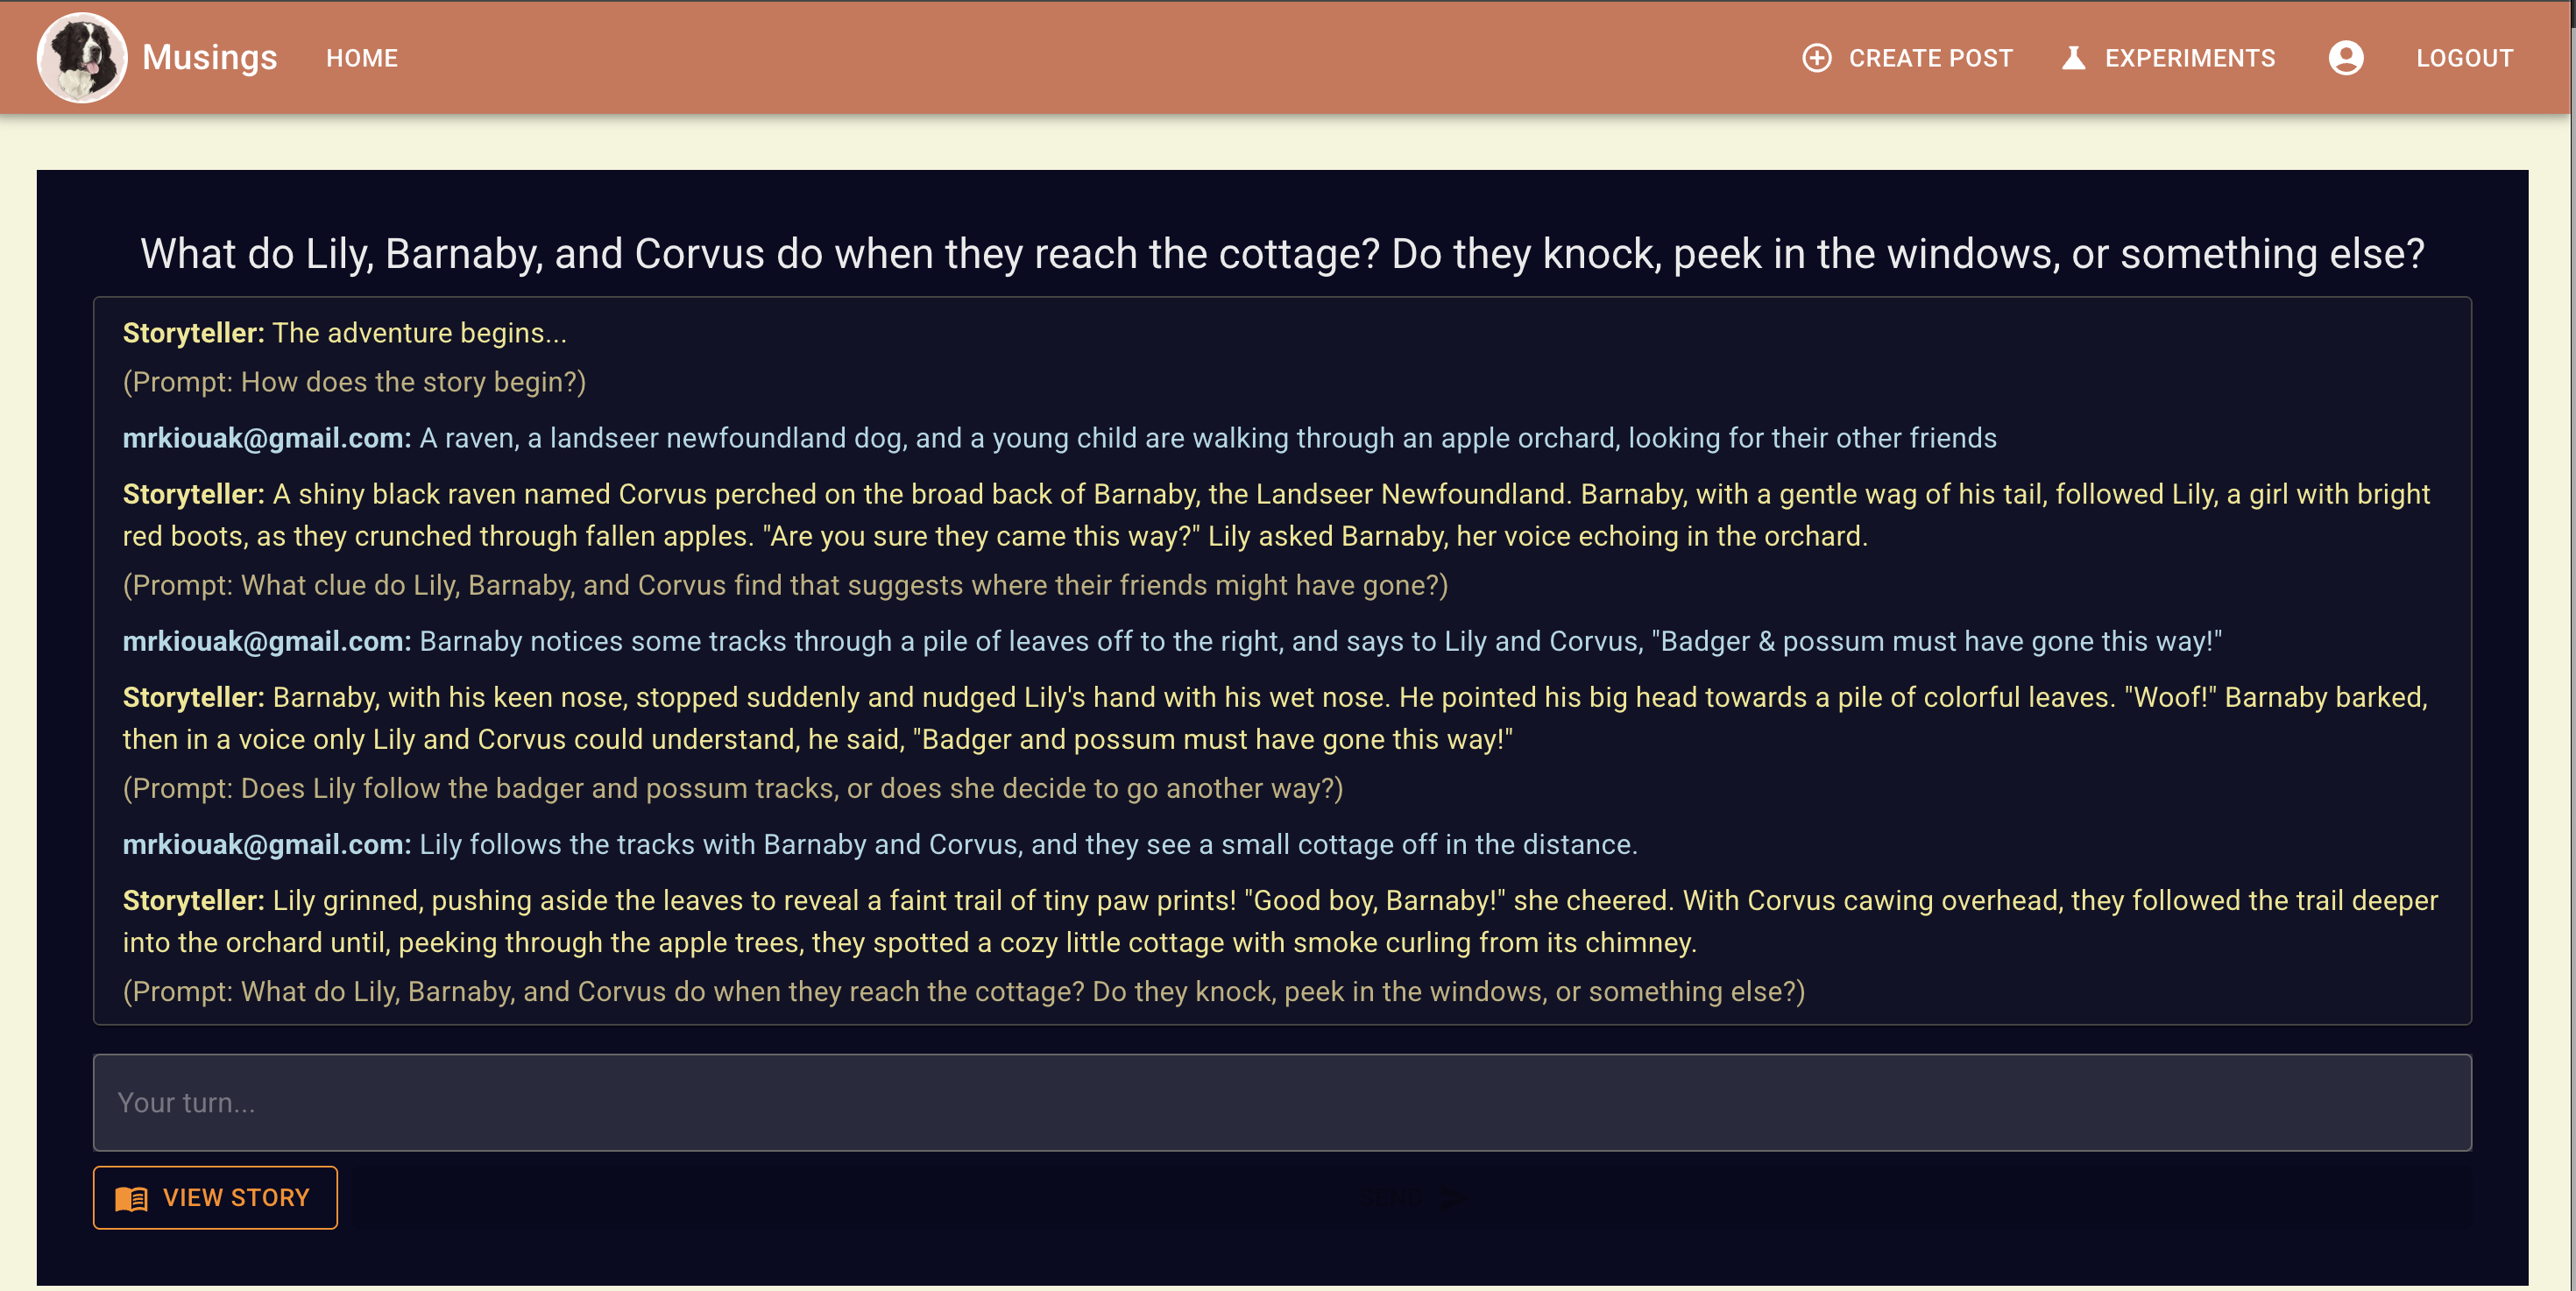This screenshot has height=1291, width=2576.
Task: Open the user account profile icon
Action: [x=2345, y=58]
